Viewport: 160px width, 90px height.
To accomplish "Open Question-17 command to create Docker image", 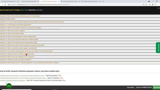I will (x=80, y=42).
